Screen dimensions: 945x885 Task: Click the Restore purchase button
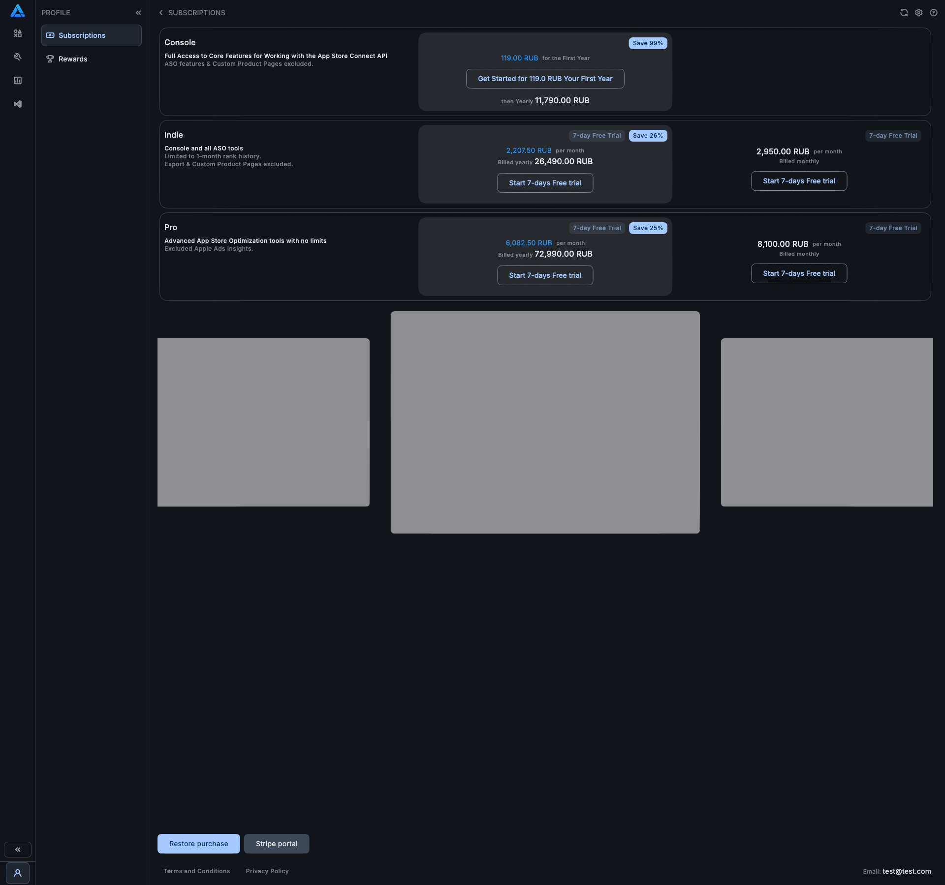click(x=198, y=844)
